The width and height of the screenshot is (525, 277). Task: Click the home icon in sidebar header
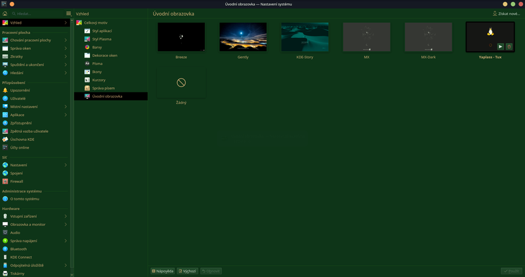5,13
